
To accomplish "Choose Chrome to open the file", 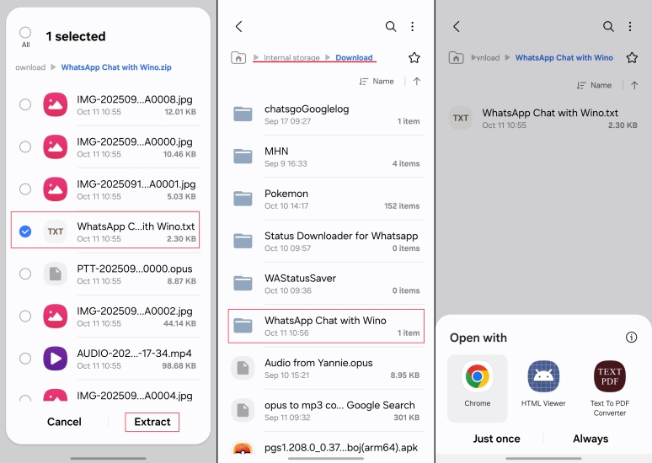I will coord(478,388).
